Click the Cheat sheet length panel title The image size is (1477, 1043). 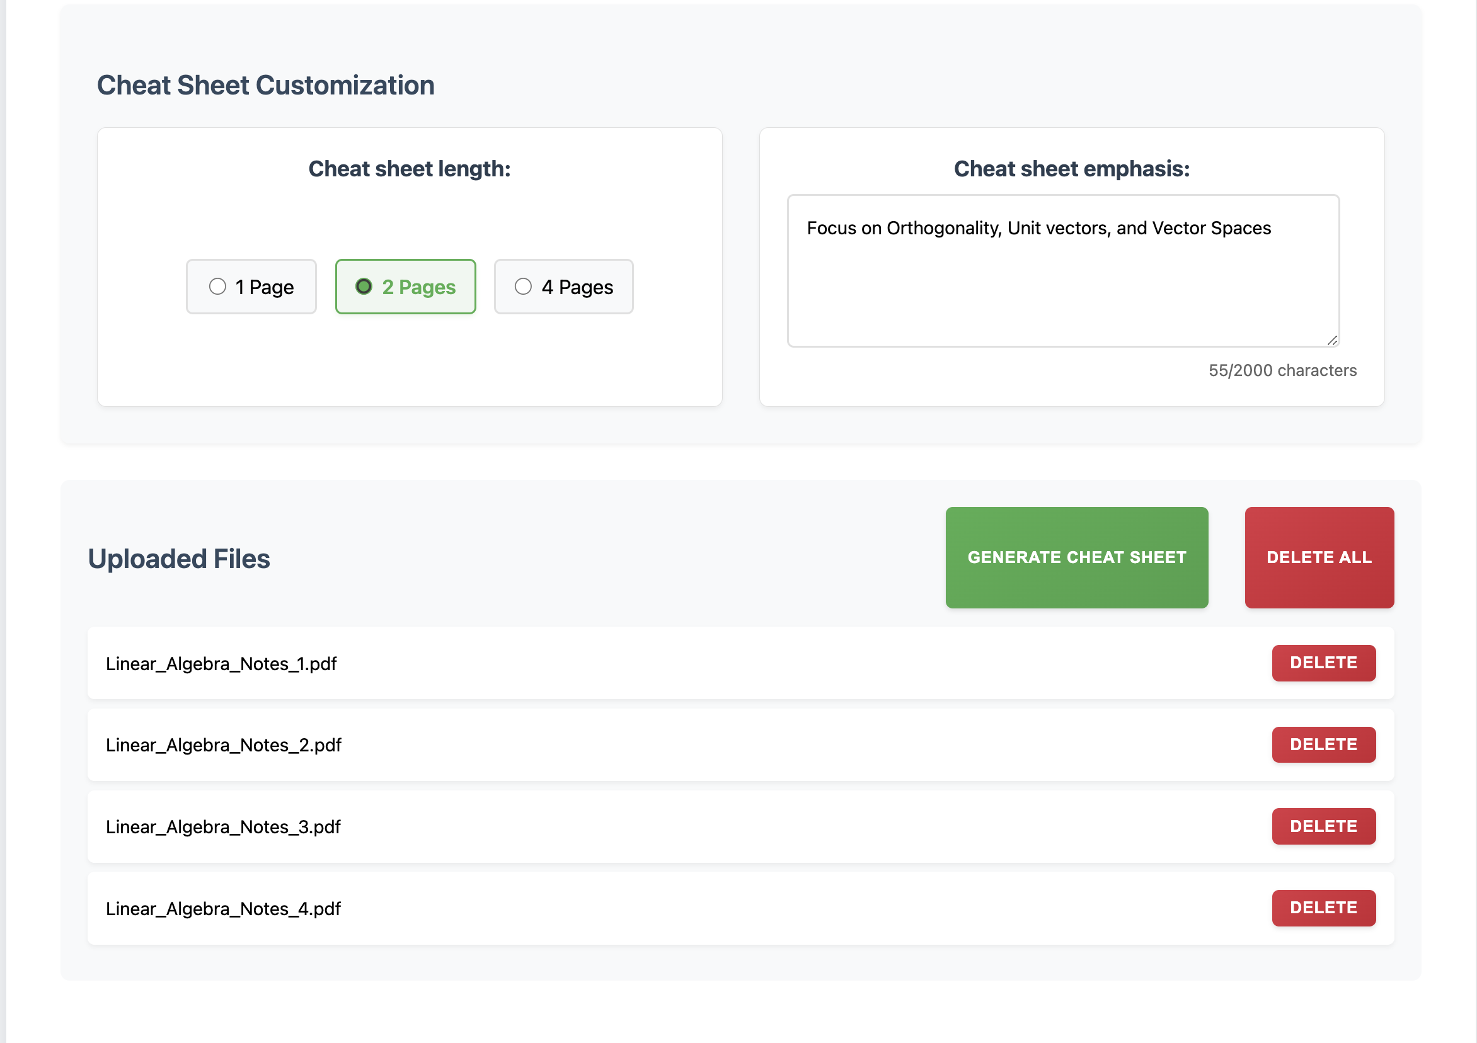click(x=409, y=168)
